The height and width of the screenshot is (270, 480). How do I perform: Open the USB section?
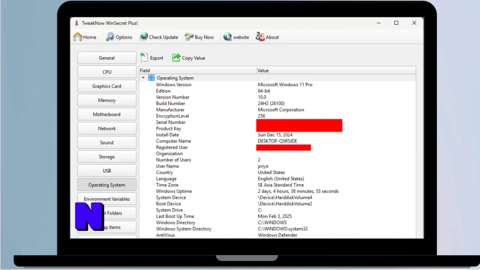pyautogui.click(x=106, y=171)
